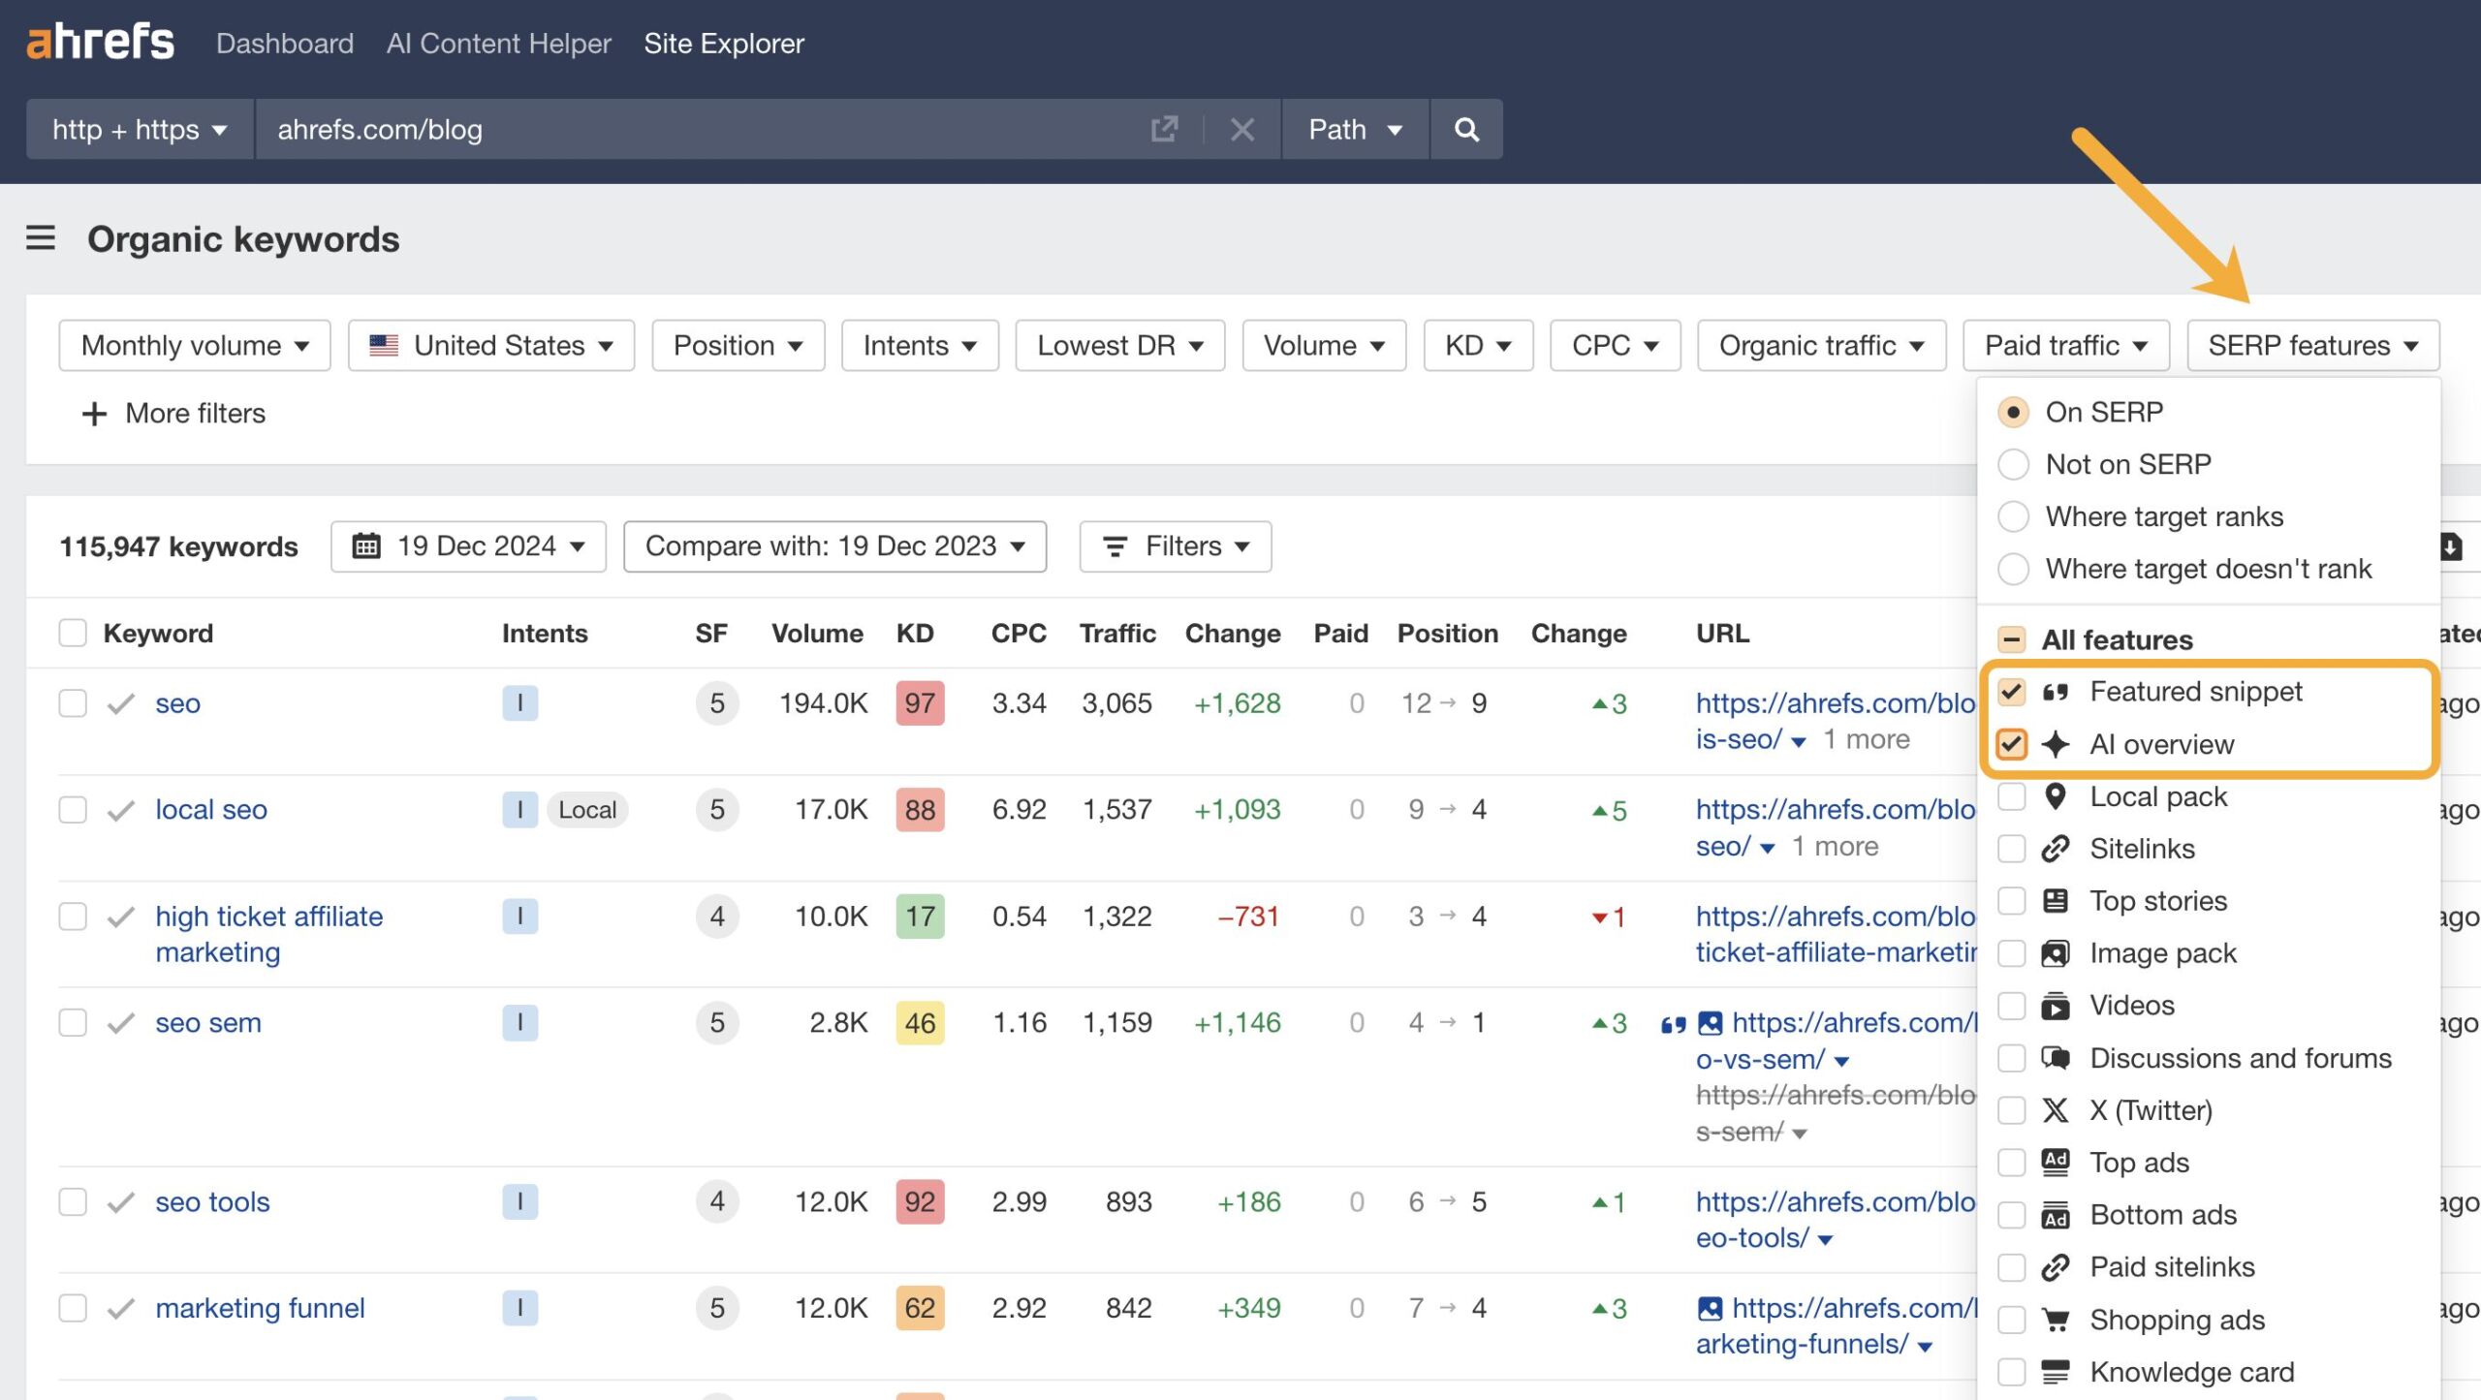Toggle the All features checkbox
Image resolution: width=2481 pixels, height=1400 pixels.
(2012, 639)
